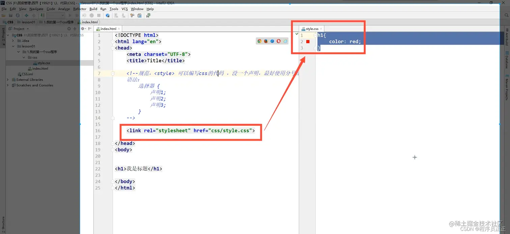Click the inspection checkmark in style.css editor
The height and width of the screenshot is (234, 510).
pos(296,34)
